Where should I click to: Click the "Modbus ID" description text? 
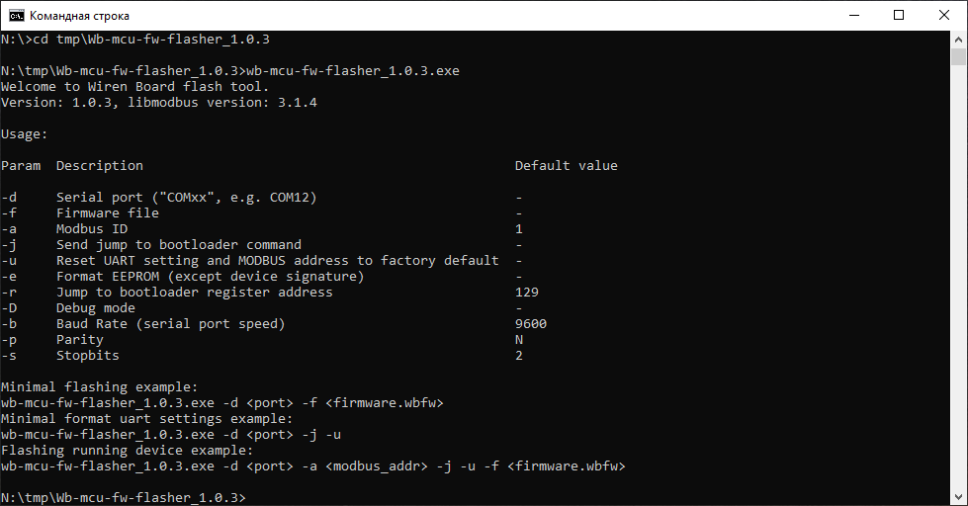91,229
